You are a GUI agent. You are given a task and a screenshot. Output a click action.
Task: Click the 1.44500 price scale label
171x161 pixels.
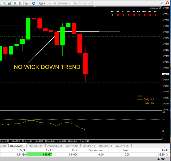(x=166, y=8)
